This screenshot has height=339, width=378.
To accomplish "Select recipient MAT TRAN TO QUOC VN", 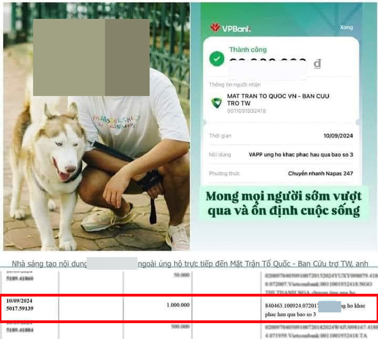I will click(x=278, y=99).
